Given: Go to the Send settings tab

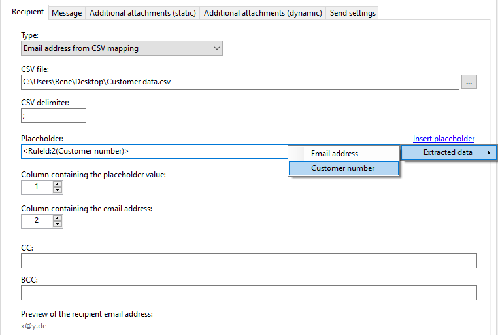Looking at the screenshot, I should pyautogui.click(x=352, y=13).
